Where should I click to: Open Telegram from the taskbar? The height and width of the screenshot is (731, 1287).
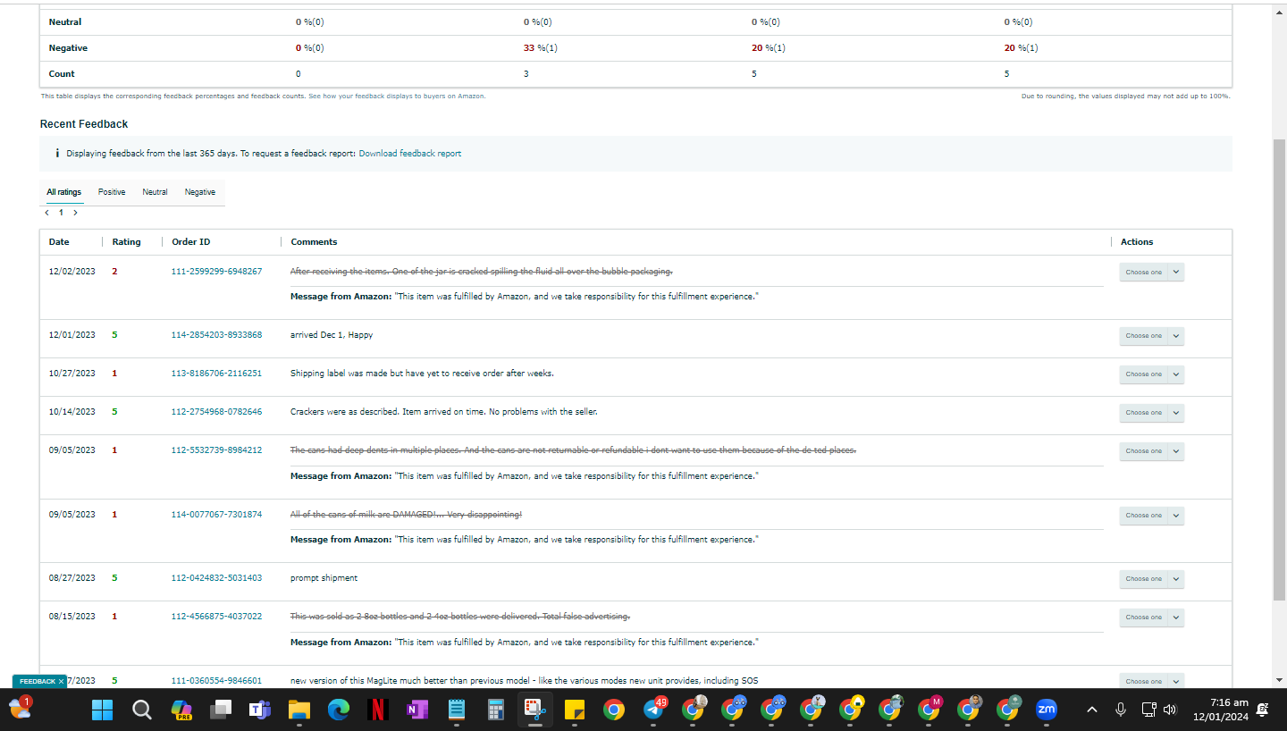653,710
